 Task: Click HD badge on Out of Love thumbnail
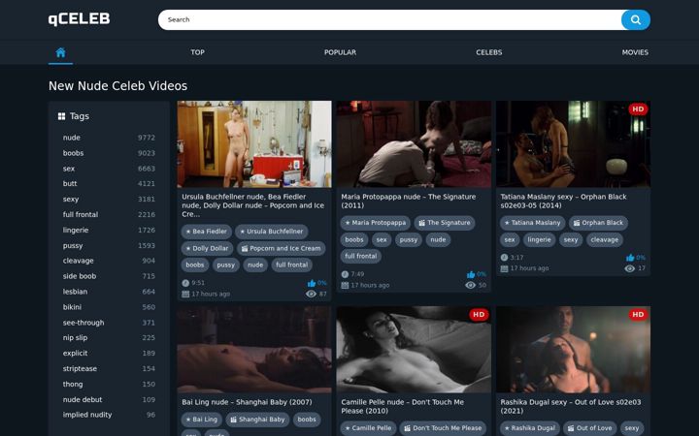[638, 315]
